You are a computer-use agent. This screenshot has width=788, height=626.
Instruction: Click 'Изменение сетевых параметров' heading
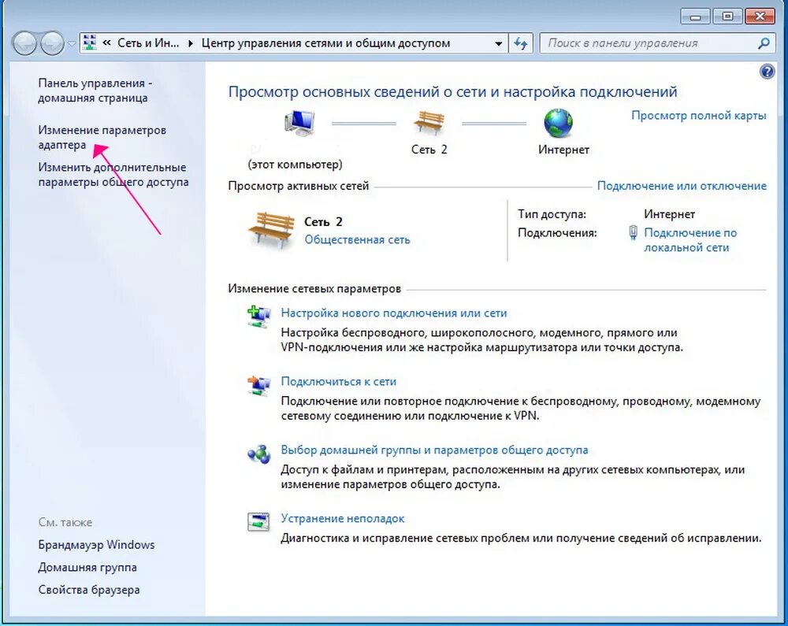(314, 289)
